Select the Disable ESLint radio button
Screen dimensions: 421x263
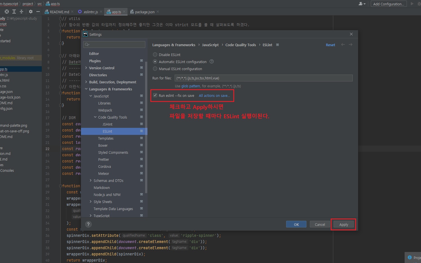click(x=155, y=55)
